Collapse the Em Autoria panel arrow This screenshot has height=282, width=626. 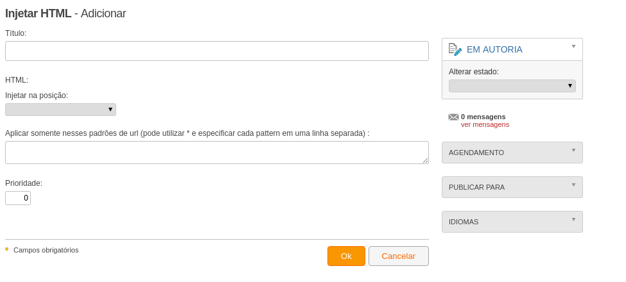[574, 46]
